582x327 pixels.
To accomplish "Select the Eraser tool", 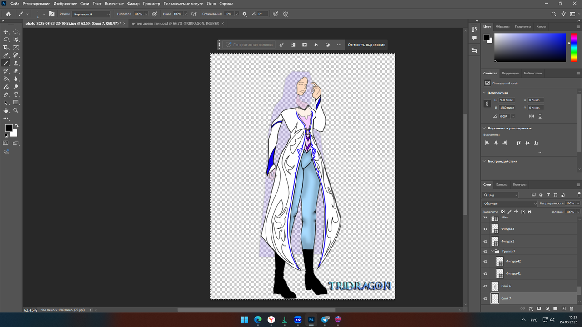I will coord(16,71).
